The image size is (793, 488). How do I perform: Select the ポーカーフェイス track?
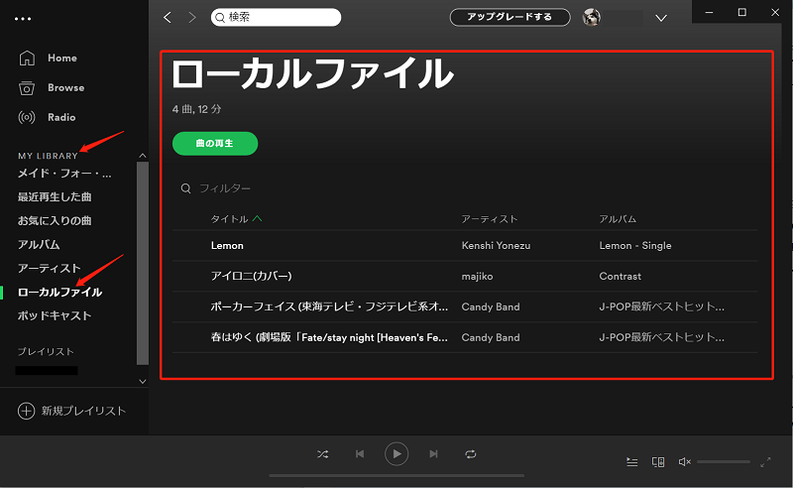pos(329,306)
